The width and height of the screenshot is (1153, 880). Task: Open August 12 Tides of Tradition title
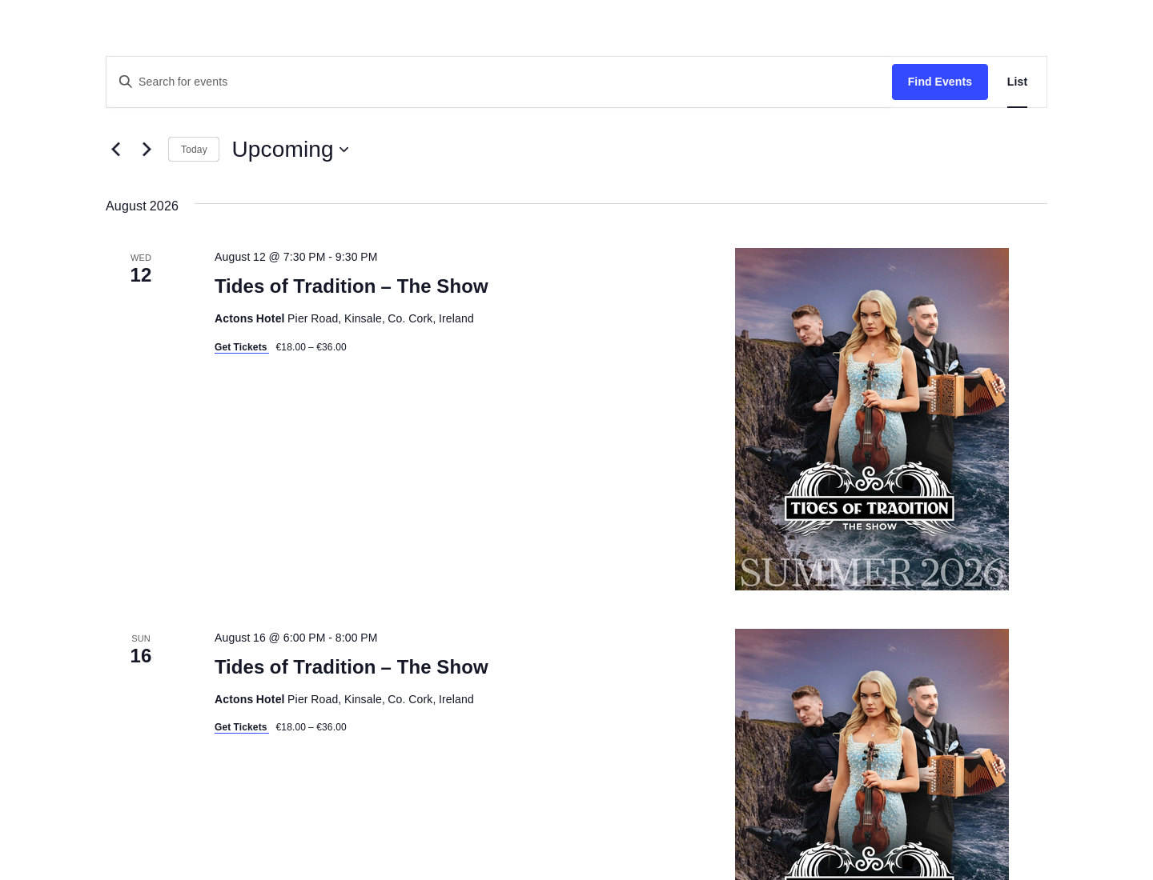352,286
